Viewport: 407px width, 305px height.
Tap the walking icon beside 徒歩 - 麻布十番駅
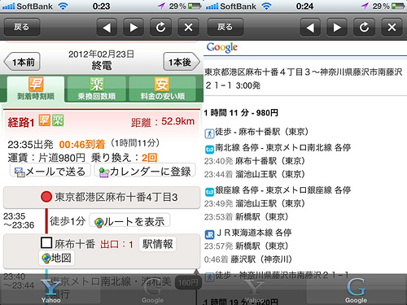click(x=209, y=133)
